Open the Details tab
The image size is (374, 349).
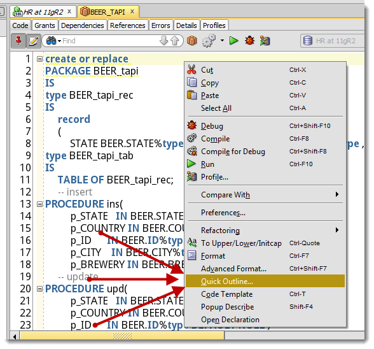click(x=186, y=25)
